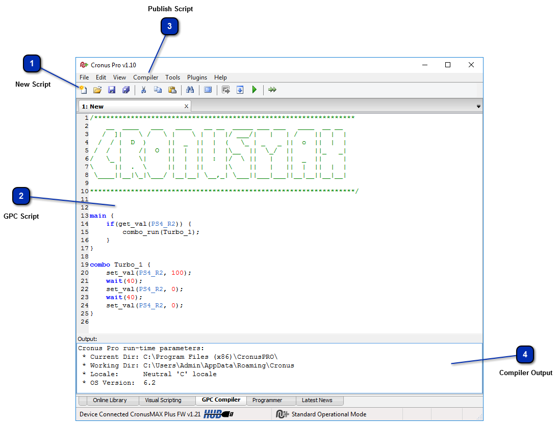Screen dimensions: 559x423
Task: Open the Tools menu
Action: click(172, 77)
